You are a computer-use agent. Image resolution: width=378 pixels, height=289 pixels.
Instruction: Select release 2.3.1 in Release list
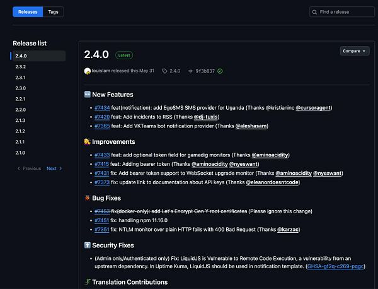[21, 78]
